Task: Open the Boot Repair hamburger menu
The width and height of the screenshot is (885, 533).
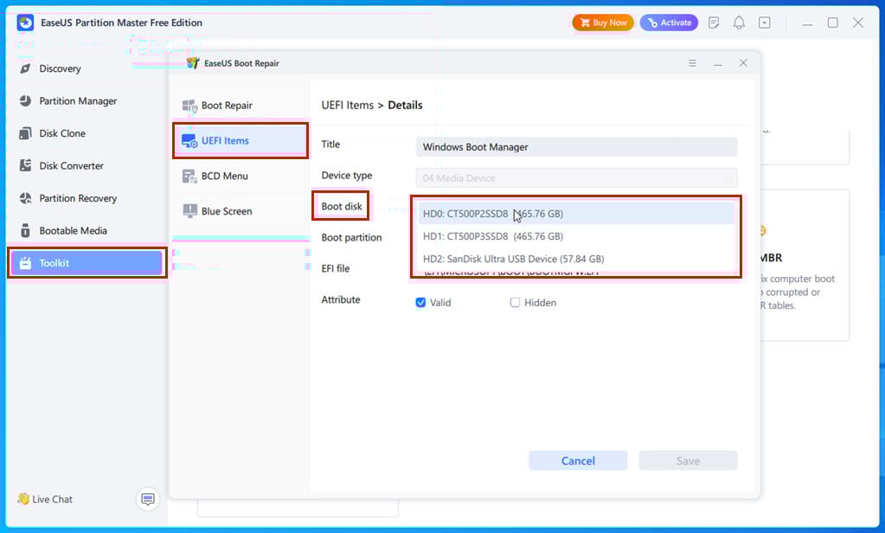Action: (693, 63)
